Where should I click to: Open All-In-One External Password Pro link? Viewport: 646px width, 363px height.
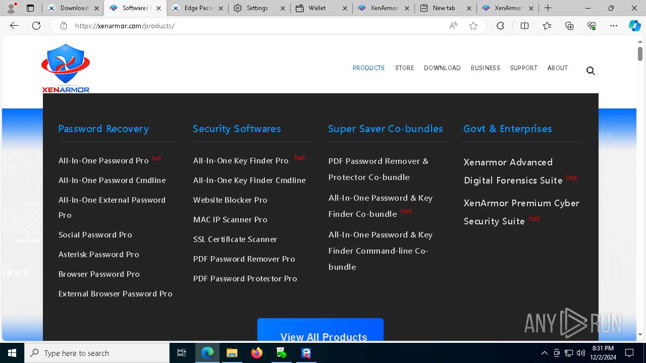pos(112,207)
